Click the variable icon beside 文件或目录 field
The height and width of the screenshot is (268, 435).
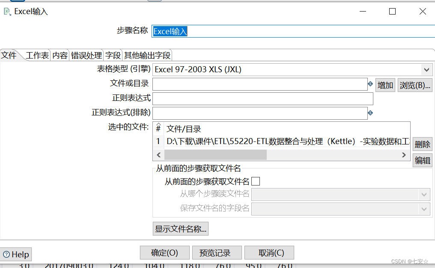[370, 84]
